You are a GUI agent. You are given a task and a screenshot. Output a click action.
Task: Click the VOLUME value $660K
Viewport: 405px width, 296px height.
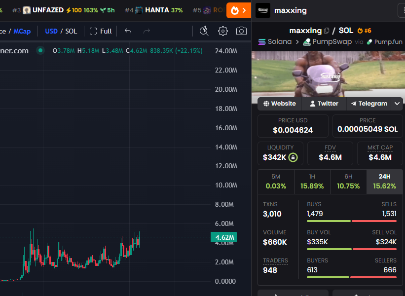(x=275, y=242)
